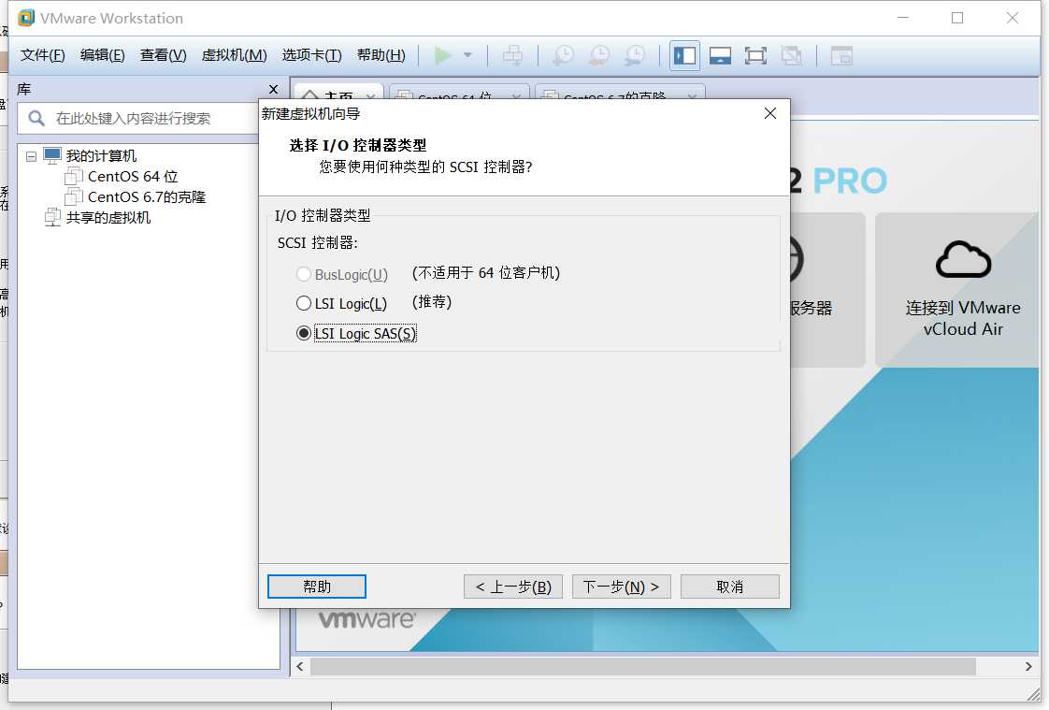
Task: Click the send Ctrl+Alt+Del toolbar icon
Action: pos(513,55)
